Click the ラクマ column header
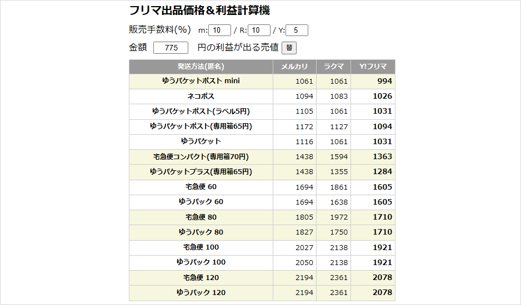This screenshot has height=305, width=521. coord(333,67)
